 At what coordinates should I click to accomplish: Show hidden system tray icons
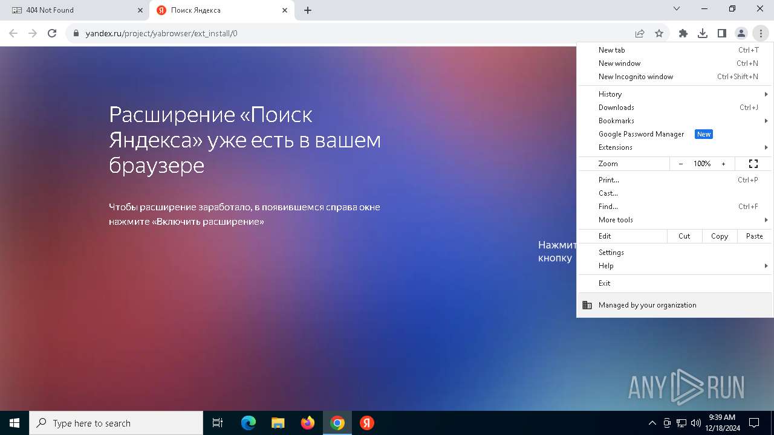pyautogui.click(x=652, y=423)
